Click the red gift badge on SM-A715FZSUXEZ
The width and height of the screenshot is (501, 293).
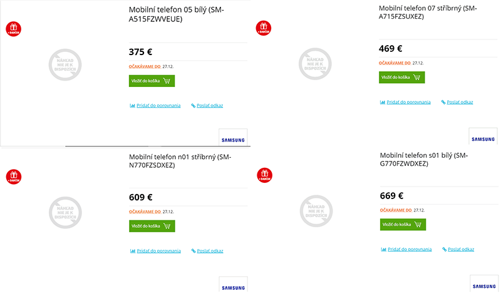(x=264, y=28)
